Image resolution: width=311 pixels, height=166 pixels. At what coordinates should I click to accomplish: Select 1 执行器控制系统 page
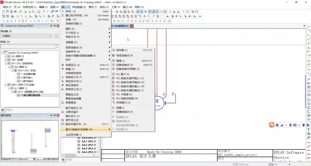(x=31, y=95)
